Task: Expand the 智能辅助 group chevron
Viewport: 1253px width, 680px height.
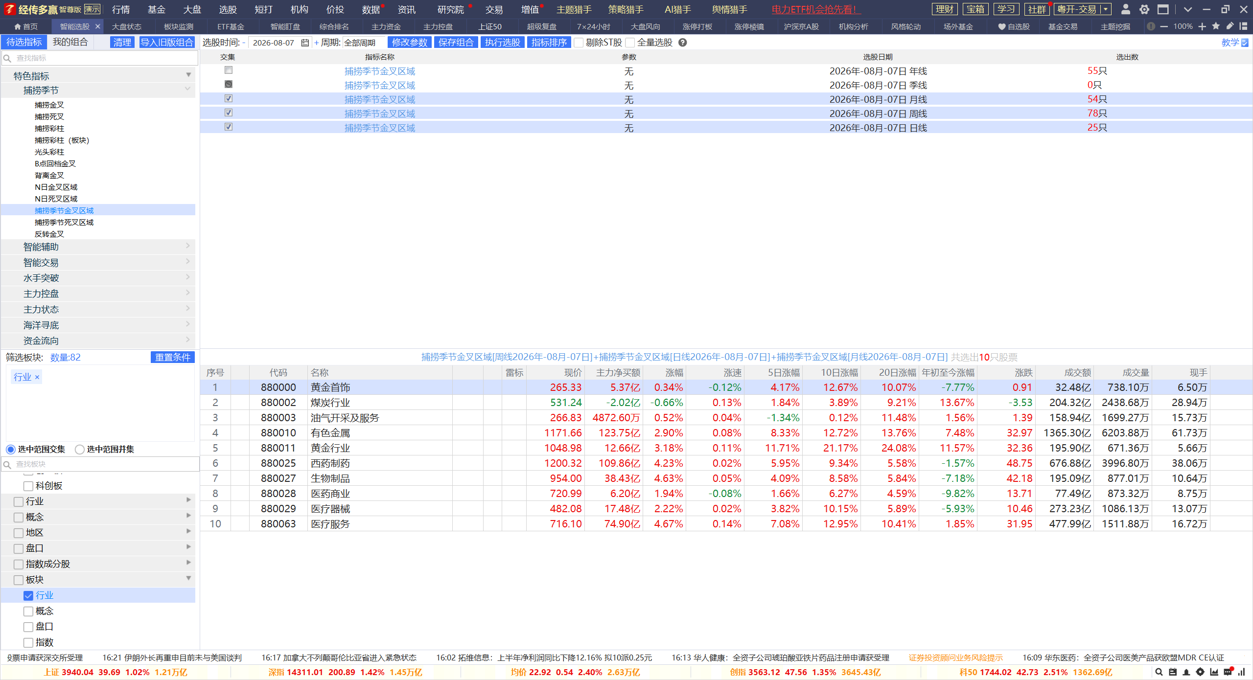Action: [x=188, y=246]
